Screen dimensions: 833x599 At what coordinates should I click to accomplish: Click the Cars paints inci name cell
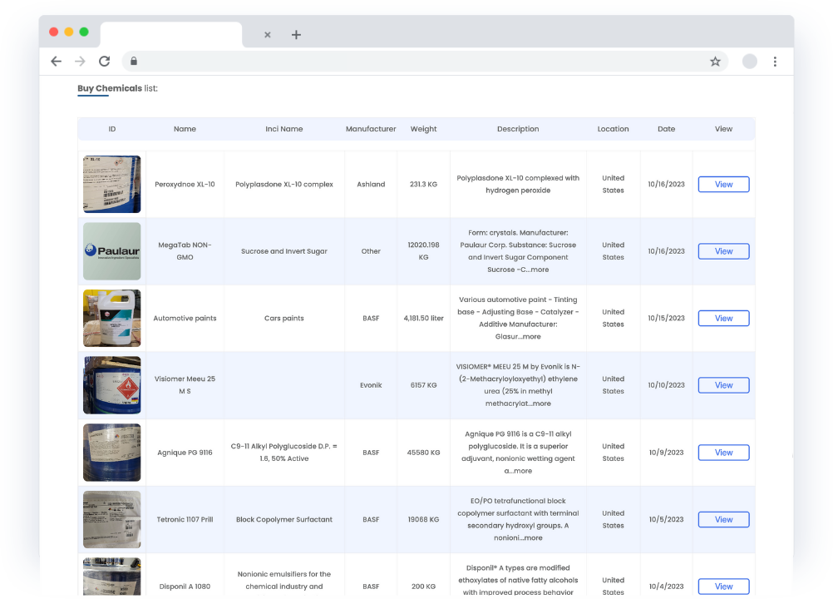tap(284, 319)
